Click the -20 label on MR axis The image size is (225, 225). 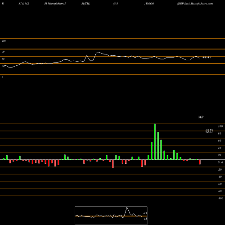click(x=220, y=170)
